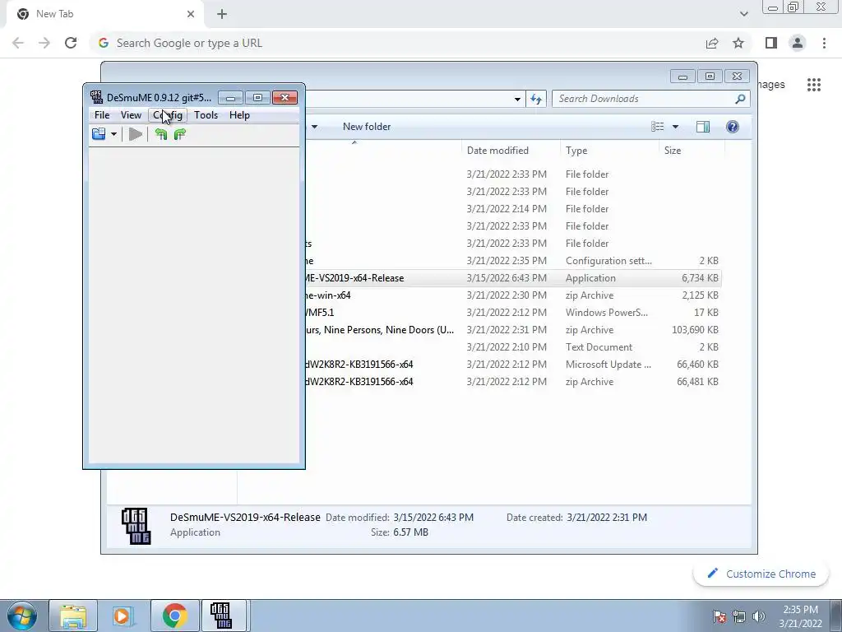842x632 pixels.
Task: Click the magnifier icon in Search Downloads
Action: tap(740, 99)
